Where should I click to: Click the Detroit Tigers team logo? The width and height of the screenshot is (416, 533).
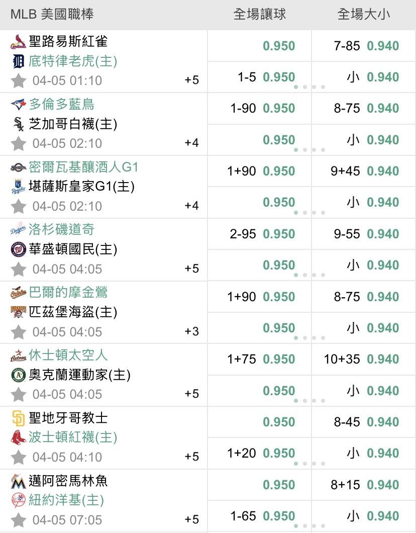click(18, 61)
